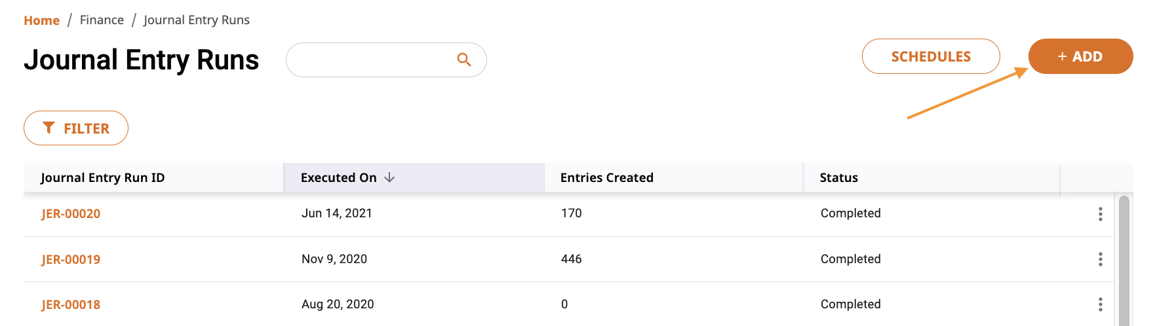Sort by Status column header

click(x=839, y=177)
